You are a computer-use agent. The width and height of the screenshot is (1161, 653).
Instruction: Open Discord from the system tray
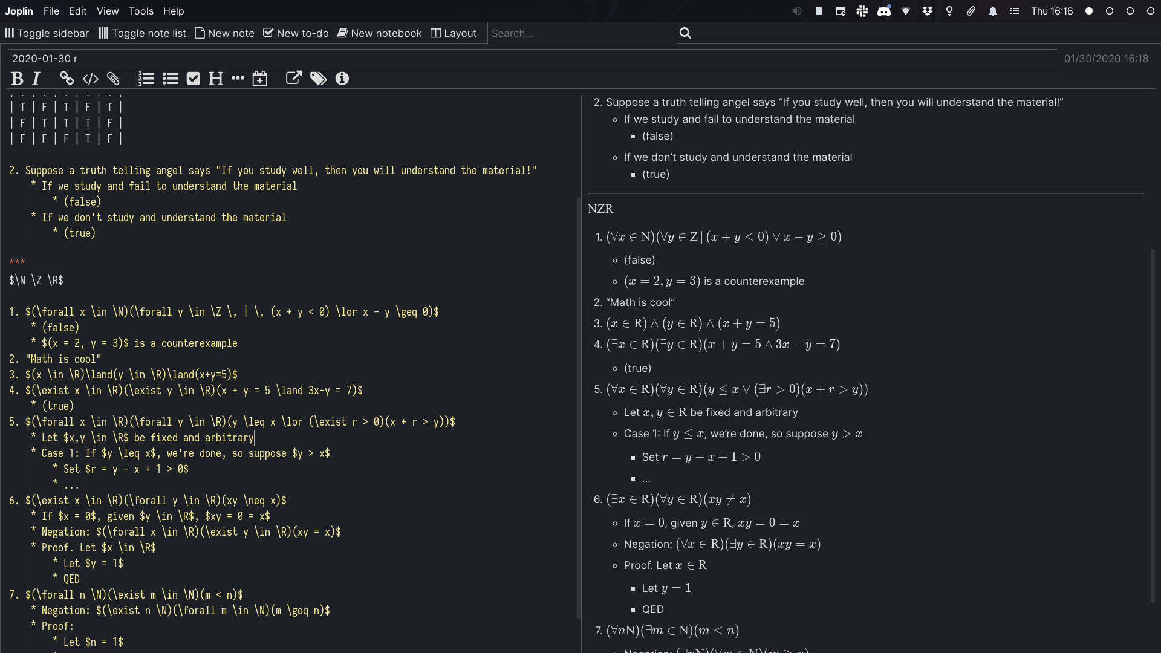[884, 11]
